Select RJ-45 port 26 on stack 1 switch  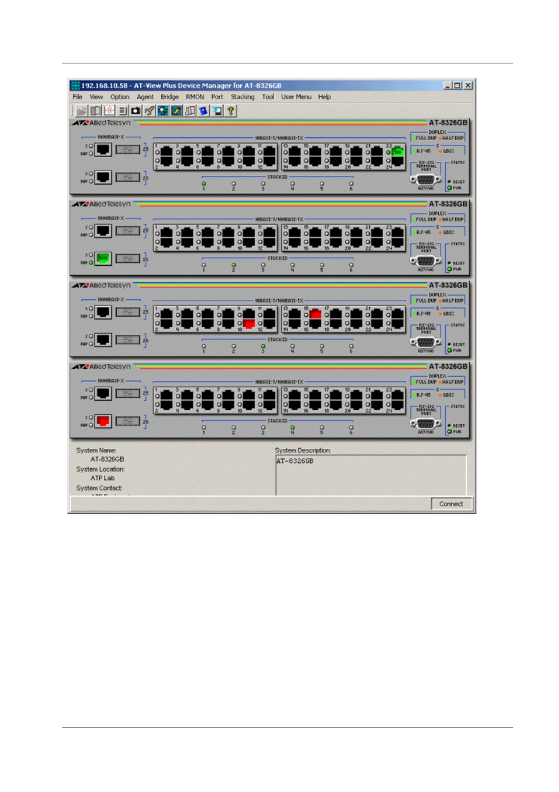(103, 177)
